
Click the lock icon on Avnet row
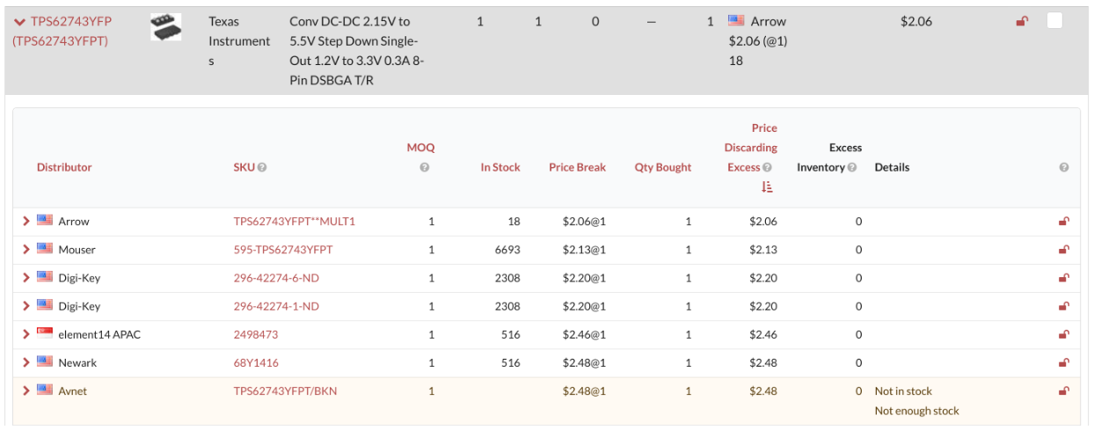point(1063,391)
